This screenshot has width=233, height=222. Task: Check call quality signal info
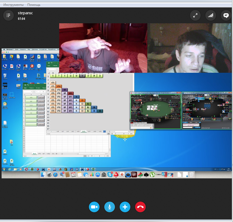(211, 15)
